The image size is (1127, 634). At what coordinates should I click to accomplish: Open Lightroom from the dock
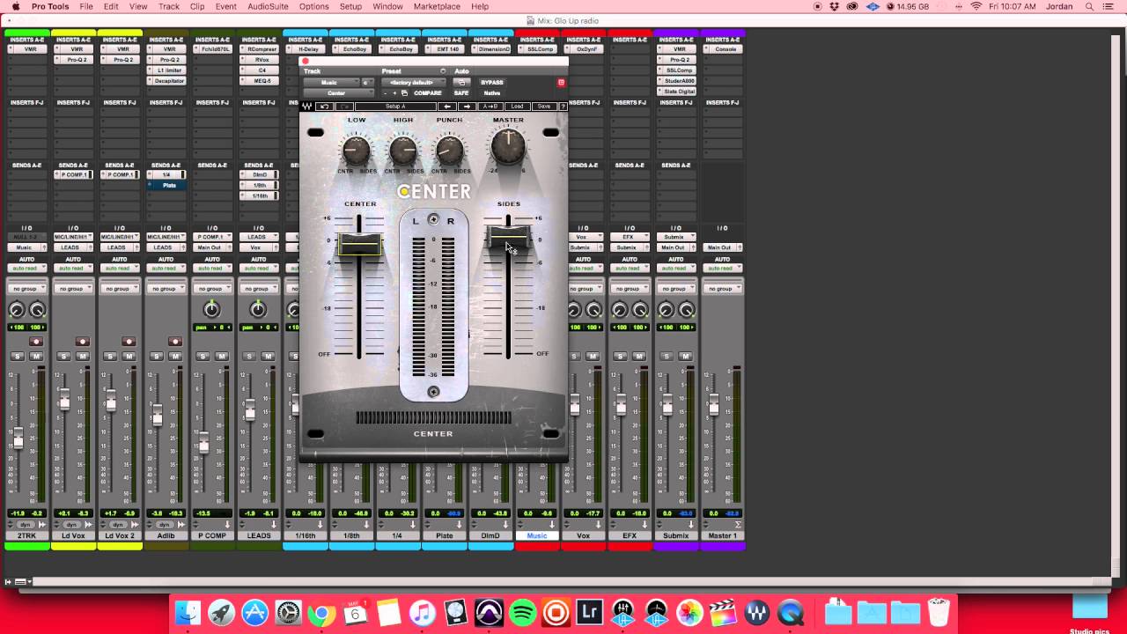[589, 612]
